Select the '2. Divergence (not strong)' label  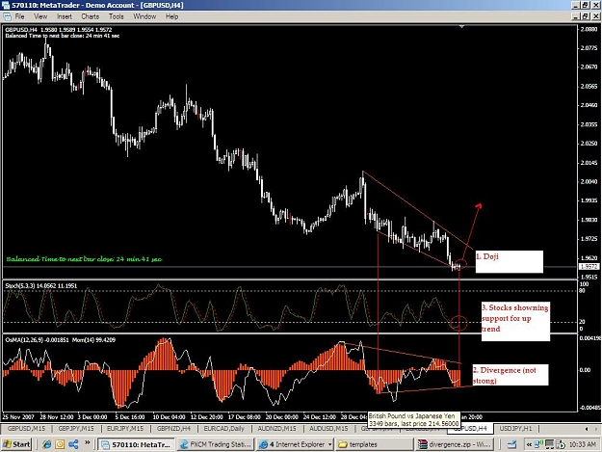[510, 375]
